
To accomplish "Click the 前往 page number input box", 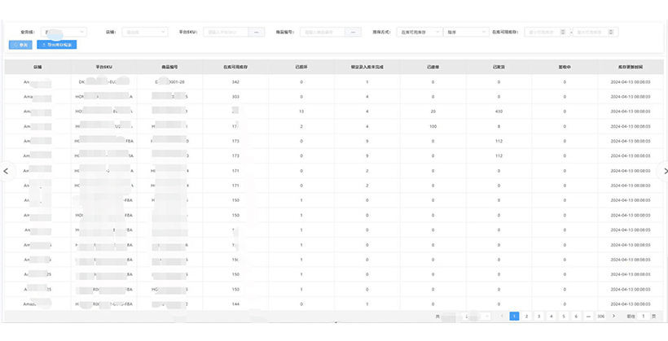I will (x=644, y=316).
